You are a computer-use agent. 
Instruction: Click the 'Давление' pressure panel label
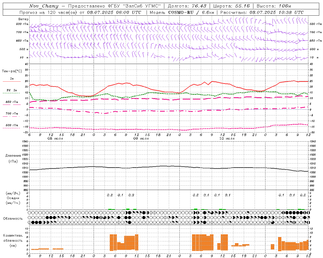coord(13,156)
